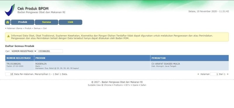Image resolution: width=234 pixels, height=108 pixels.
Task: Click the yellow warning triangle icon
Action: click(x=8, y=36)
